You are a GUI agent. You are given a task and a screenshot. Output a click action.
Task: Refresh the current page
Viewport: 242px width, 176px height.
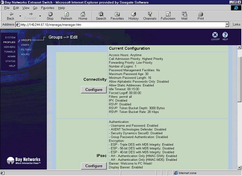click(x=66, y=16)
